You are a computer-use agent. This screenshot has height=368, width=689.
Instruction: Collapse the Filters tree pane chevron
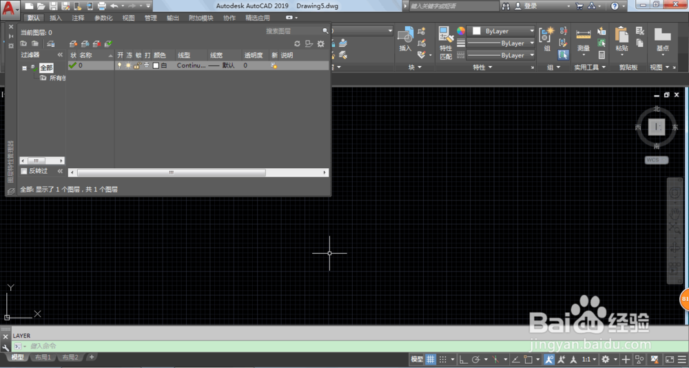pyautogui.click(x=60, y=55)
